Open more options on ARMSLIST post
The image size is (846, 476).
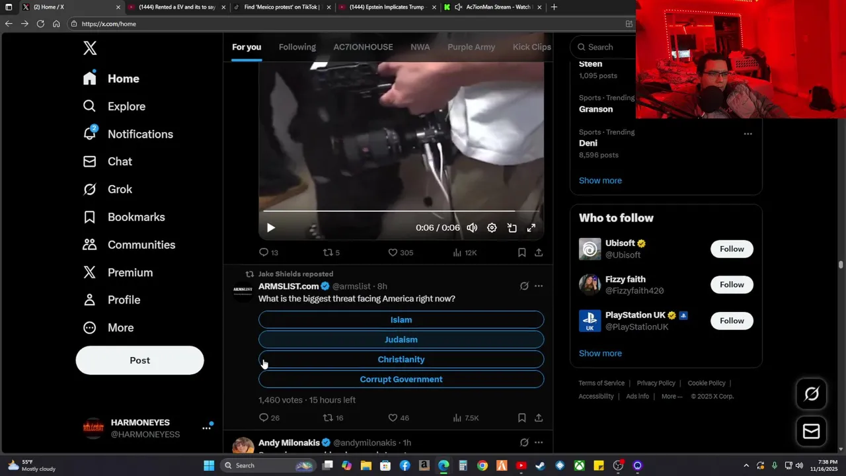click(x=539, y=286)
